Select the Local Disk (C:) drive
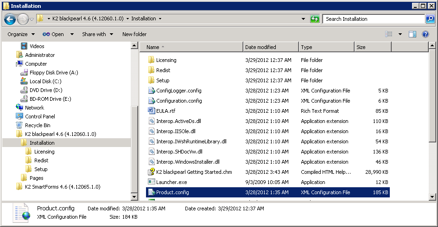The height and width of the screenshot is (227, 438). 45,81
